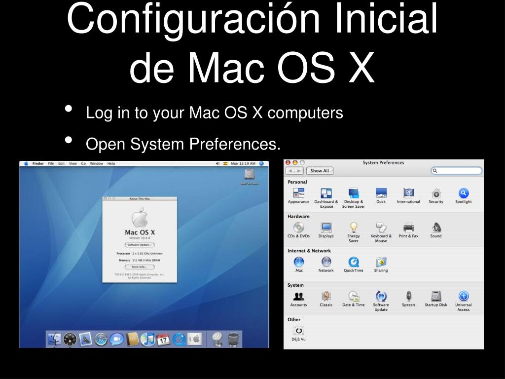Click the flag input menu icon
The image size is (505, 379).
tap(225, 164)
